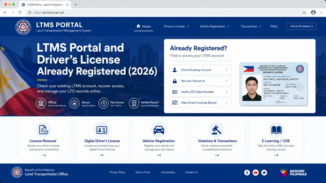Screen dimensions: 326x183
Task: Click the Verified Record badge icon
Action: tap(134, 103)
